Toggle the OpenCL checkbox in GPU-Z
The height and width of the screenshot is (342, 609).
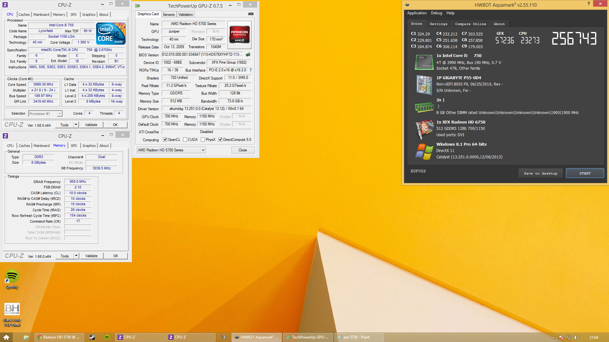[x=165, y=140]
